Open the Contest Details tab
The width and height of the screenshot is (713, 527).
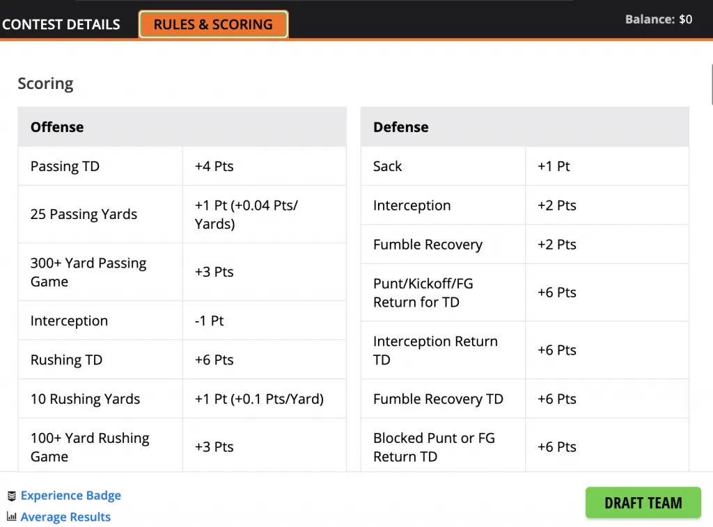pos(61,24)
